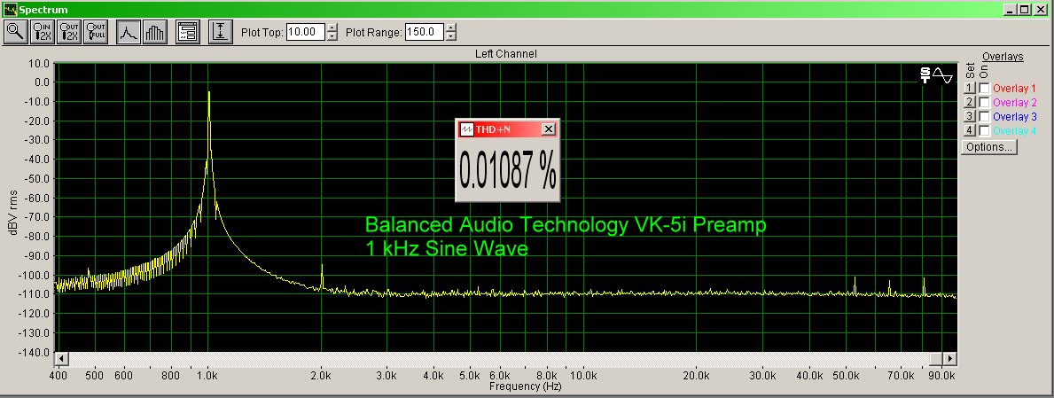Click the horizontal scrollbar right arrow
This screenshot has height=398, width=1054.
point(949,358)
